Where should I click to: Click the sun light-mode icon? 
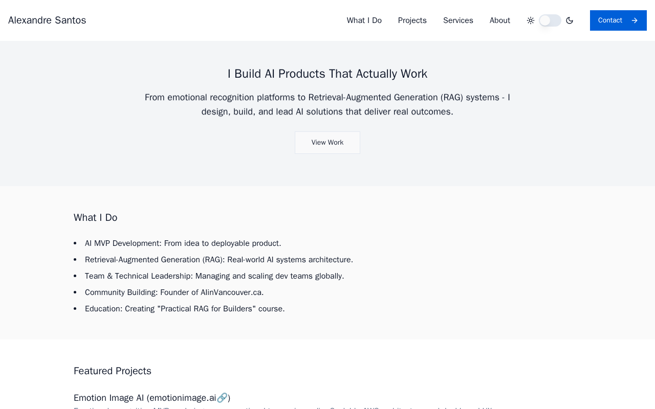pos(531,20)
